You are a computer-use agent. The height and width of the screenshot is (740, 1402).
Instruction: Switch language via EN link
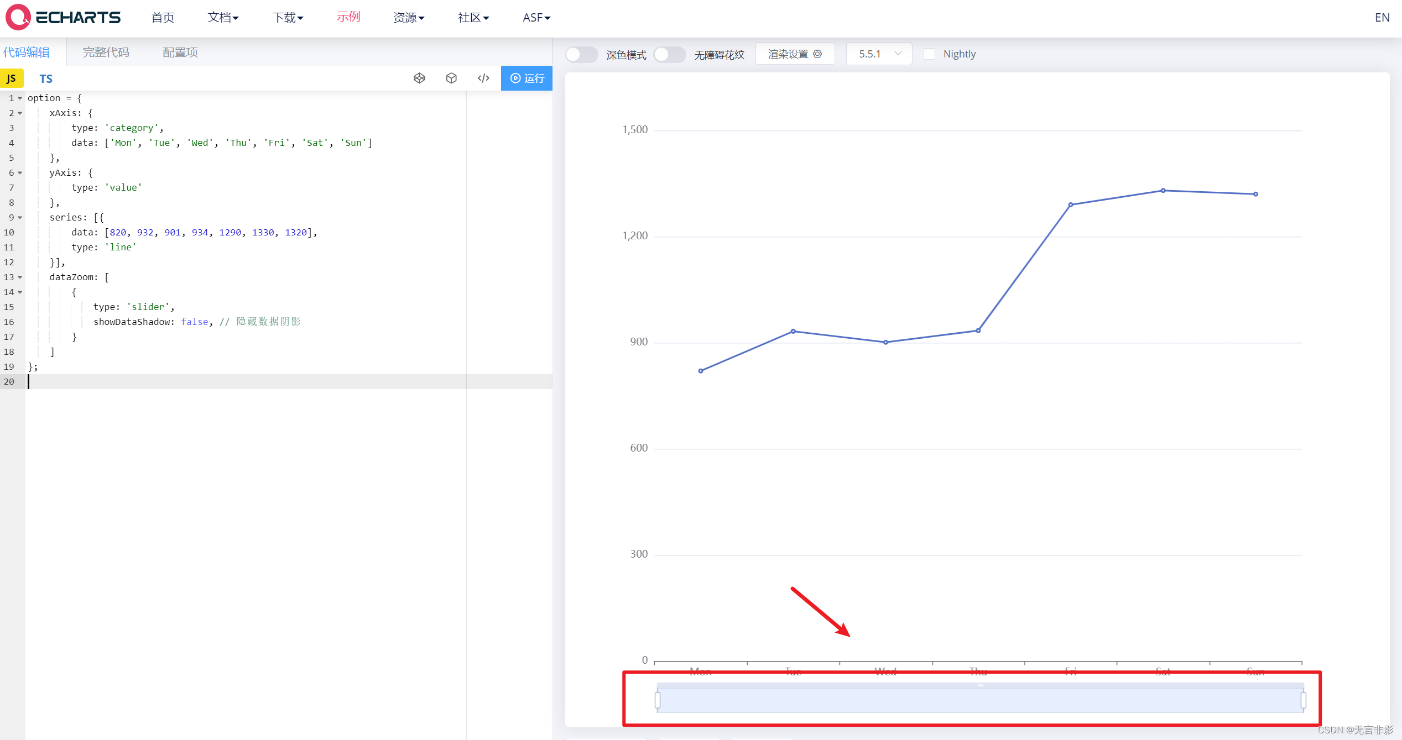pos(1382,18)
